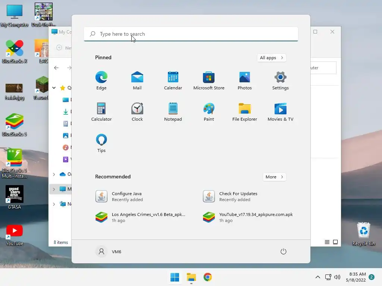
Task: Select DudeTheft Wars desktop shortcut
Action: pos(44,15)
